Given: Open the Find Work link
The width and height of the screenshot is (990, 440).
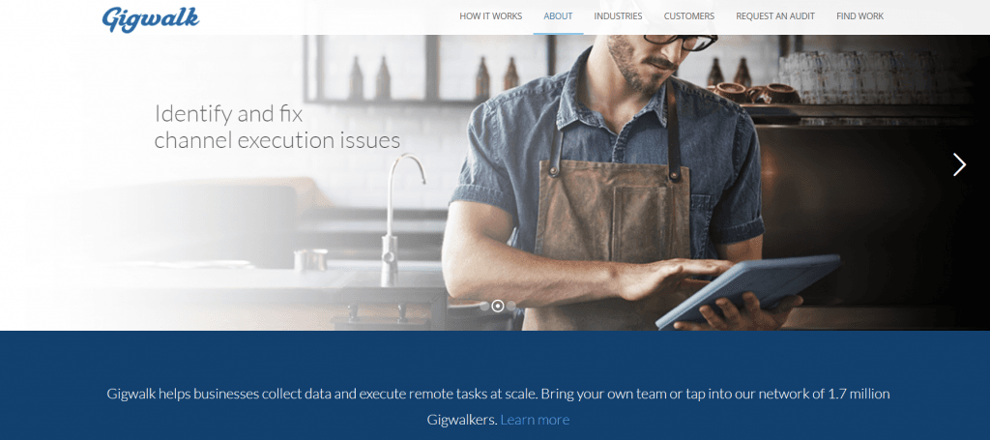Looking at the screenshot, I should tap(859, 16).
